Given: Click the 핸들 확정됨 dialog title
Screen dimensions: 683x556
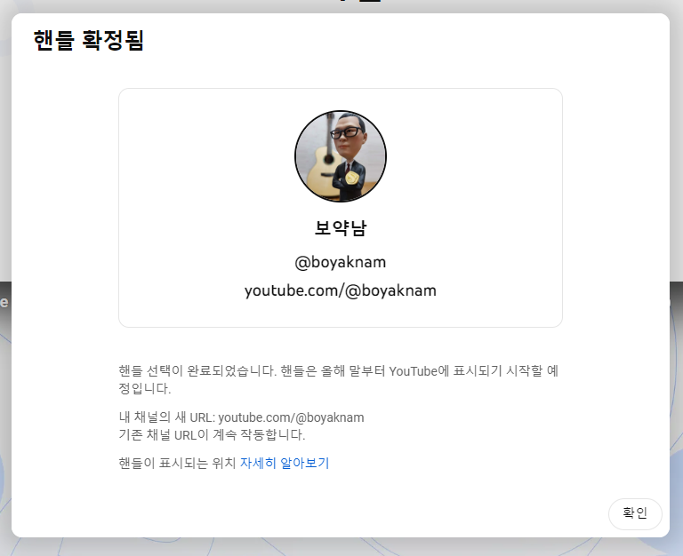Looking at the screenshot, I should tap(88, 41).
